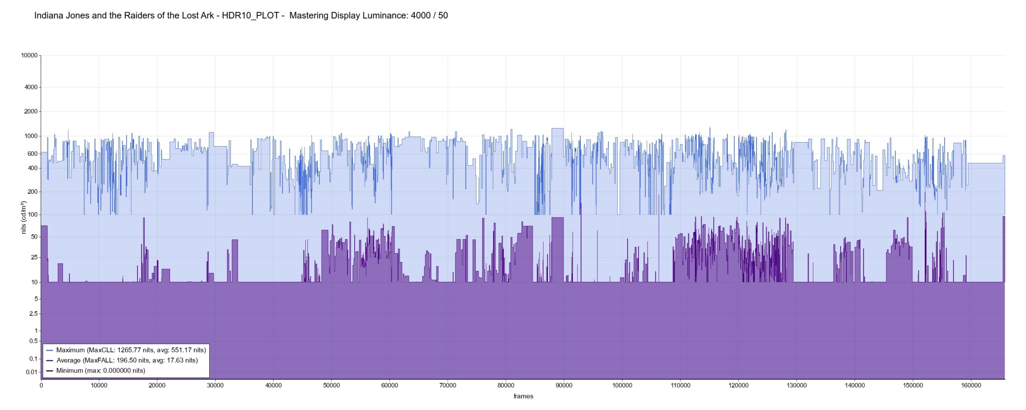Click the Minimum legend entry
The height and width of the screenshot is (410, 1026).
click(96, 371)
